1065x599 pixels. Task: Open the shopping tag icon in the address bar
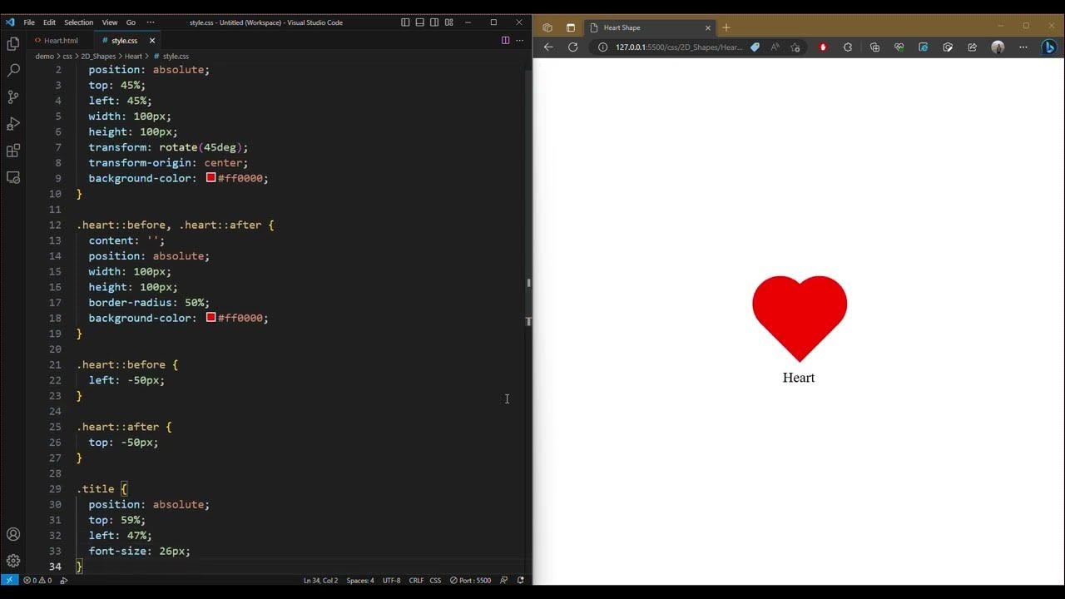click(x=755, y=47)
